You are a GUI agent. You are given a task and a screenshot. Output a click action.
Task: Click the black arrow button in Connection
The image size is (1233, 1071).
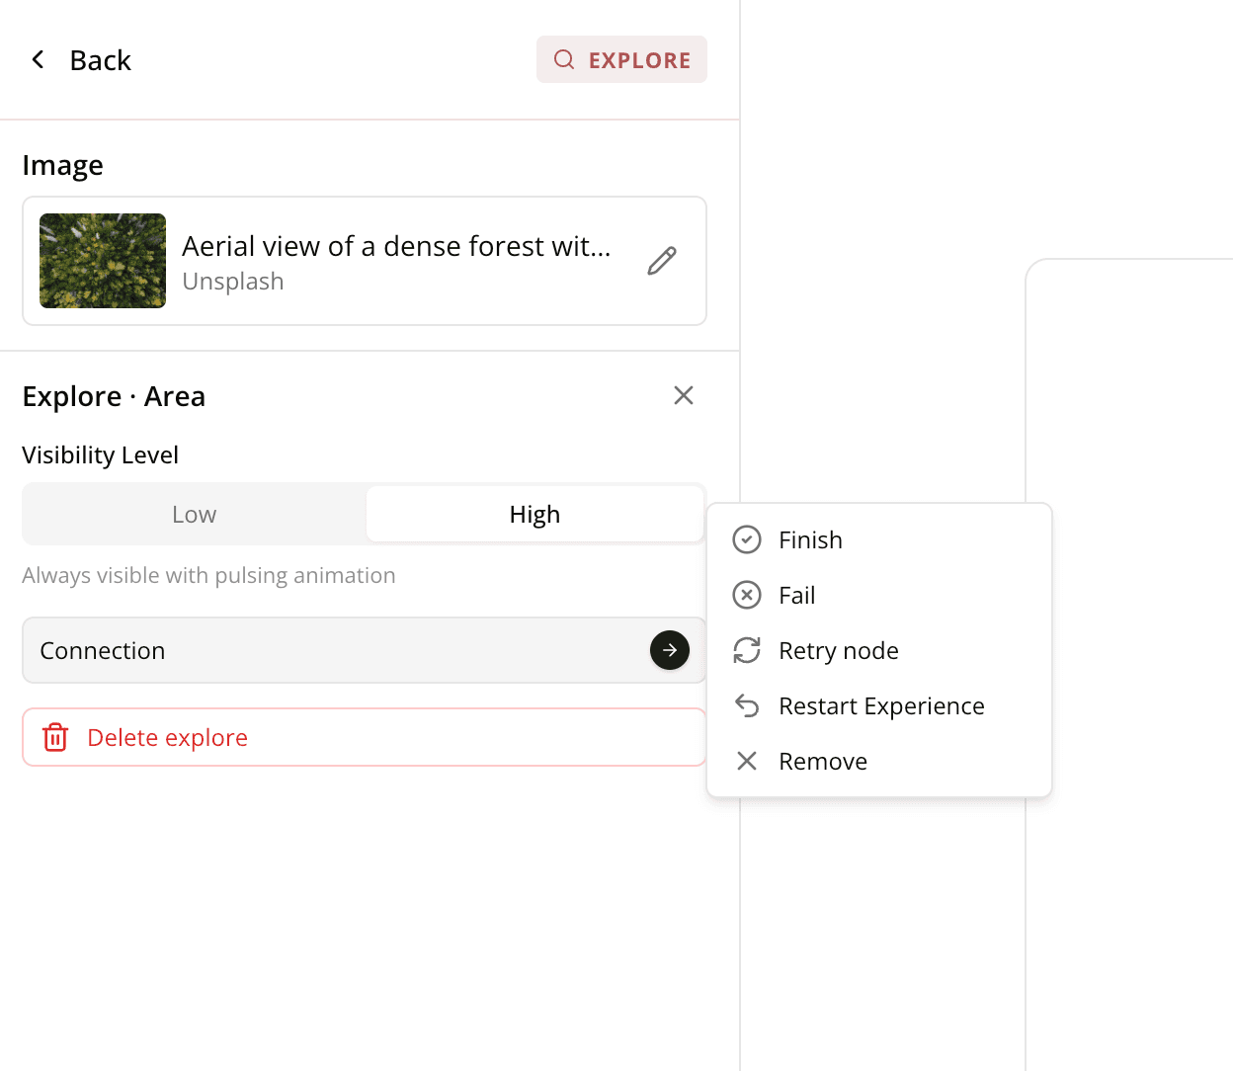670,650
